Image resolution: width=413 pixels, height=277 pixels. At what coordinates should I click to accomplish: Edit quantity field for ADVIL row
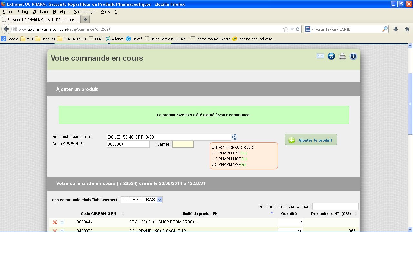click(290, 223)
